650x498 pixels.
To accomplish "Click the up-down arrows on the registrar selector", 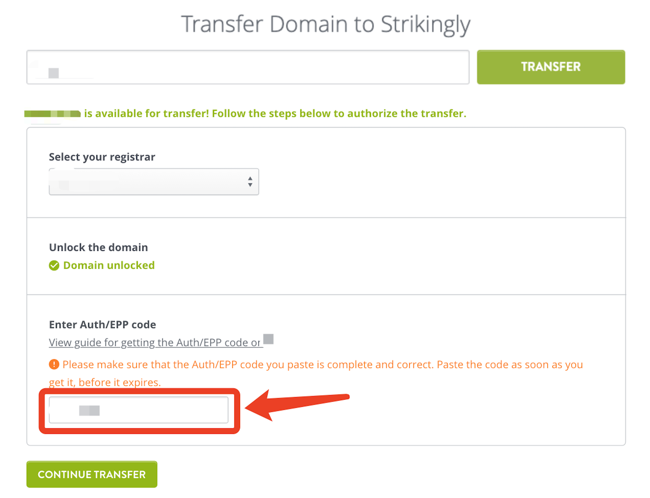I will coord(250,181).
